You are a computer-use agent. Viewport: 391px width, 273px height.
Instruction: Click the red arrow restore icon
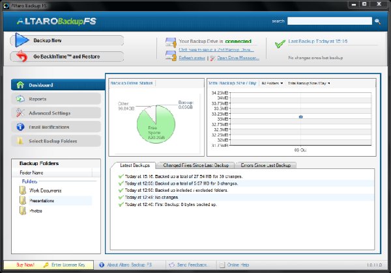tap(22, 56)
